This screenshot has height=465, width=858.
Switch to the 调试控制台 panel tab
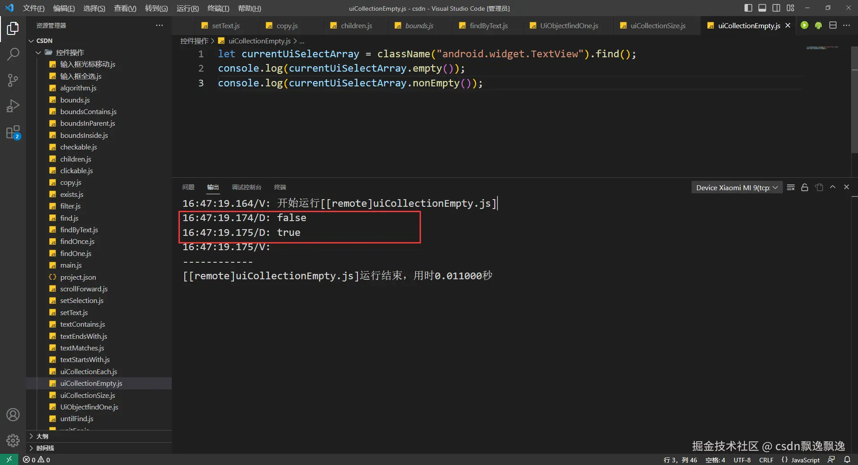pos(246,187)
